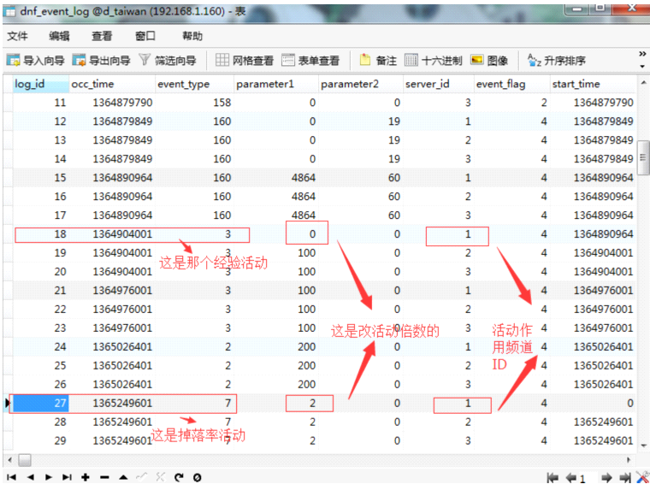The width and height of the screenshot is (650, 490).
Task: Open the 筛选向导 filter wizard
Action: [x=168, y=61]
